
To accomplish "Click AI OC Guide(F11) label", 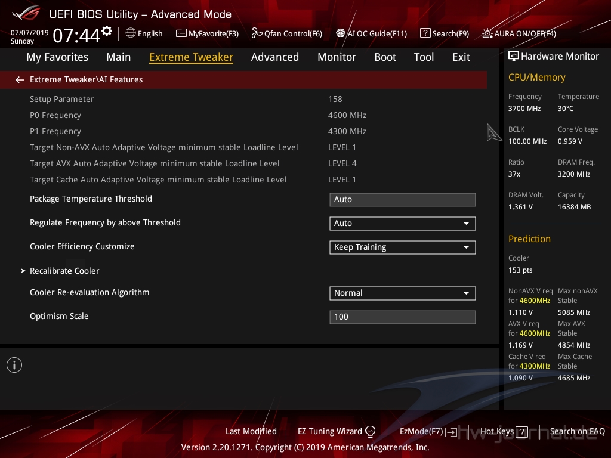I will click(377, 34).
